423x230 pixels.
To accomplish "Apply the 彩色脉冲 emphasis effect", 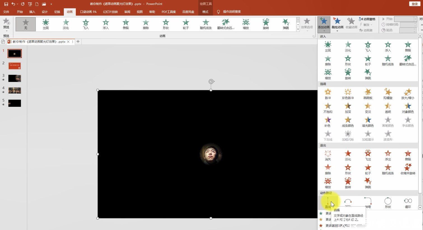I will pyautogui.click(x=348, y=94).
